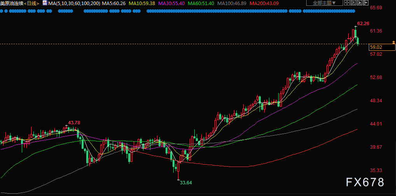Open MA(5,10,30,60,100,200) parameter settings
Screen dimensions: 396x196
(74, 3)
